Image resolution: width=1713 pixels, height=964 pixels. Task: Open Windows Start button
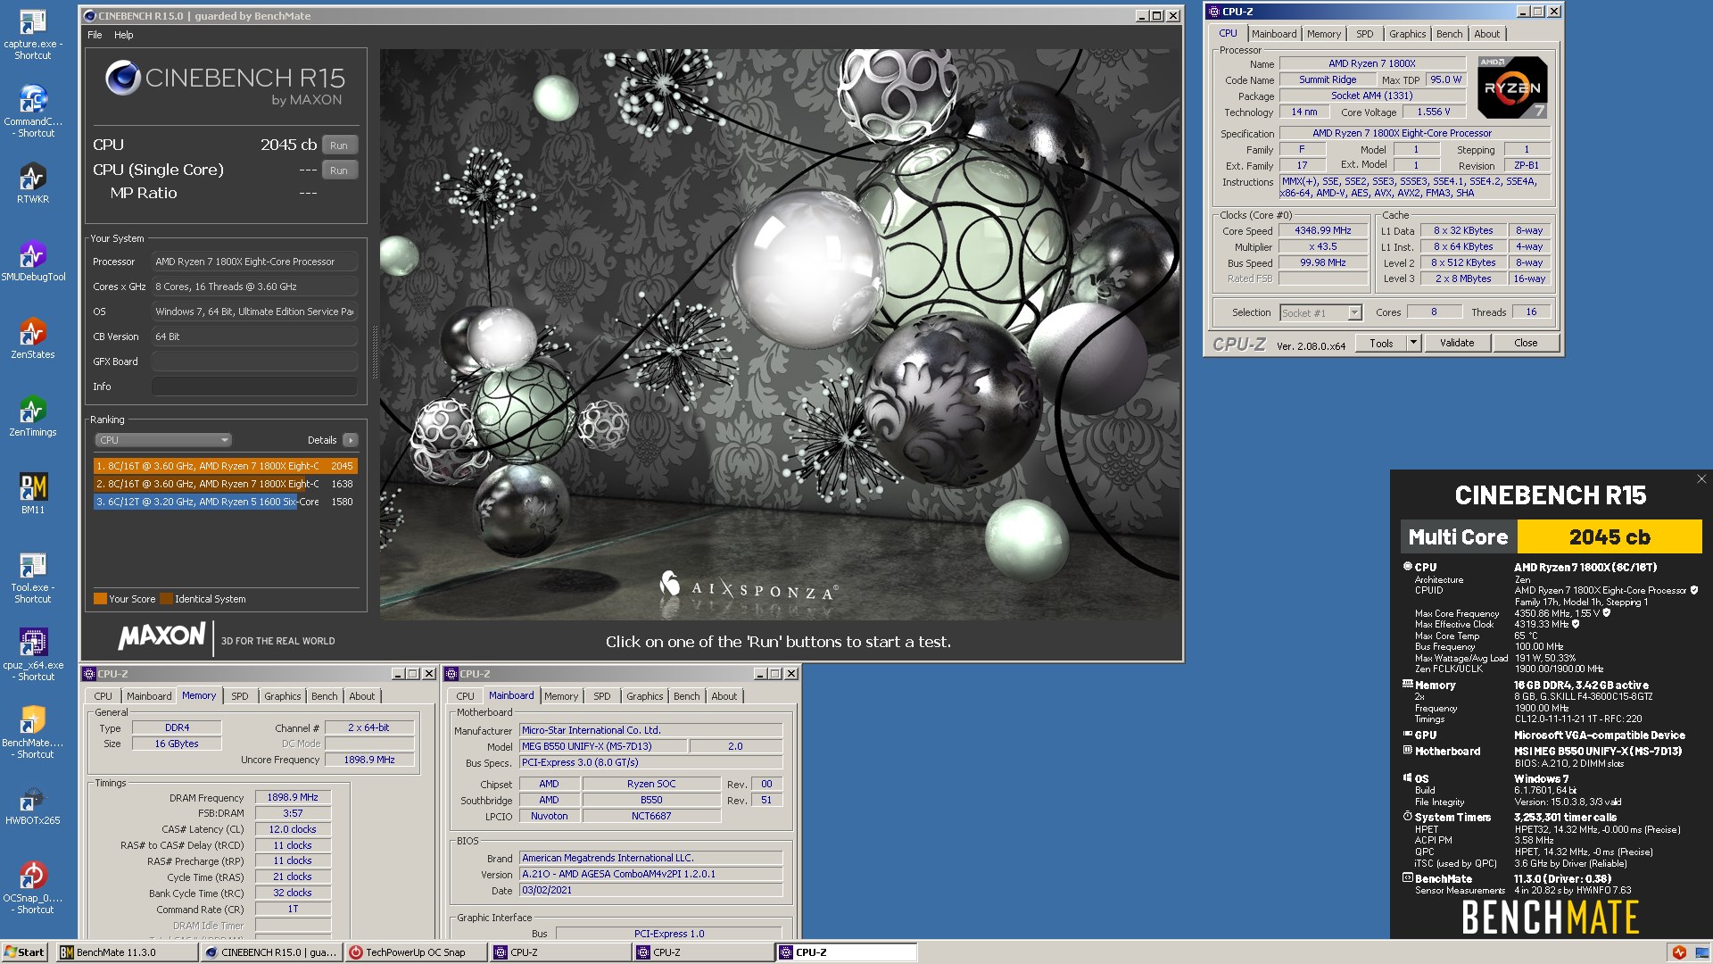(24, 952)
